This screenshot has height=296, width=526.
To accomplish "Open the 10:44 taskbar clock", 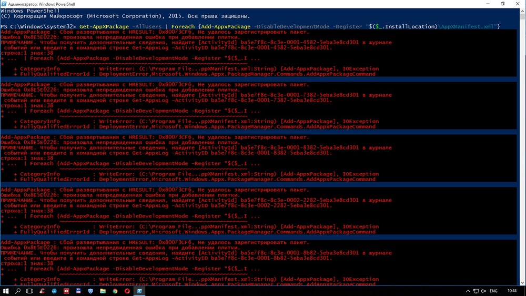I will [512, 291].
